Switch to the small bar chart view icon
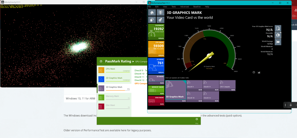This screenshot has width=297, height=138. [259, 72]
